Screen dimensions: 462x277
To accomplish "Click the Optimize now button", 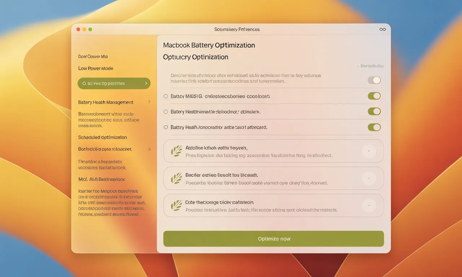I will pyautogui.click(x=274, y=239).
